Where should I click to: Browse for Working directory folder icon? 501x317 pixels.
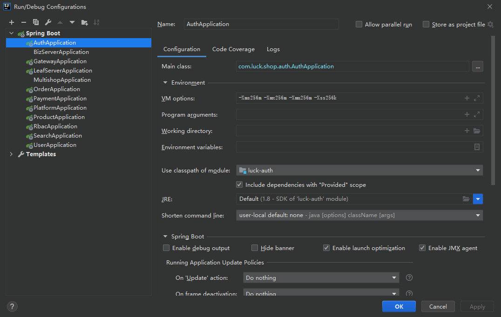coord(477,131)
